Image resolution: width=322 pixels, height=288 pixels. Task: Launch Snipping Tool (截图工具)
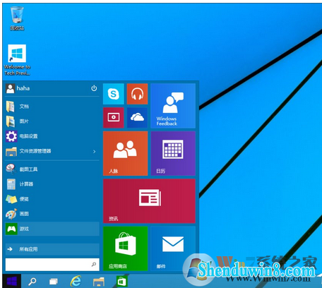(x=52, y=169)
